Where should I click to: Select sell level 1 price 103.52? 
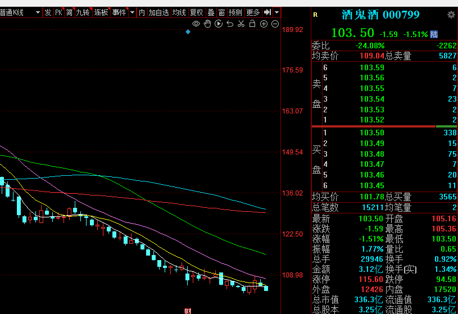pyautogui.click(x=372, y=120)
